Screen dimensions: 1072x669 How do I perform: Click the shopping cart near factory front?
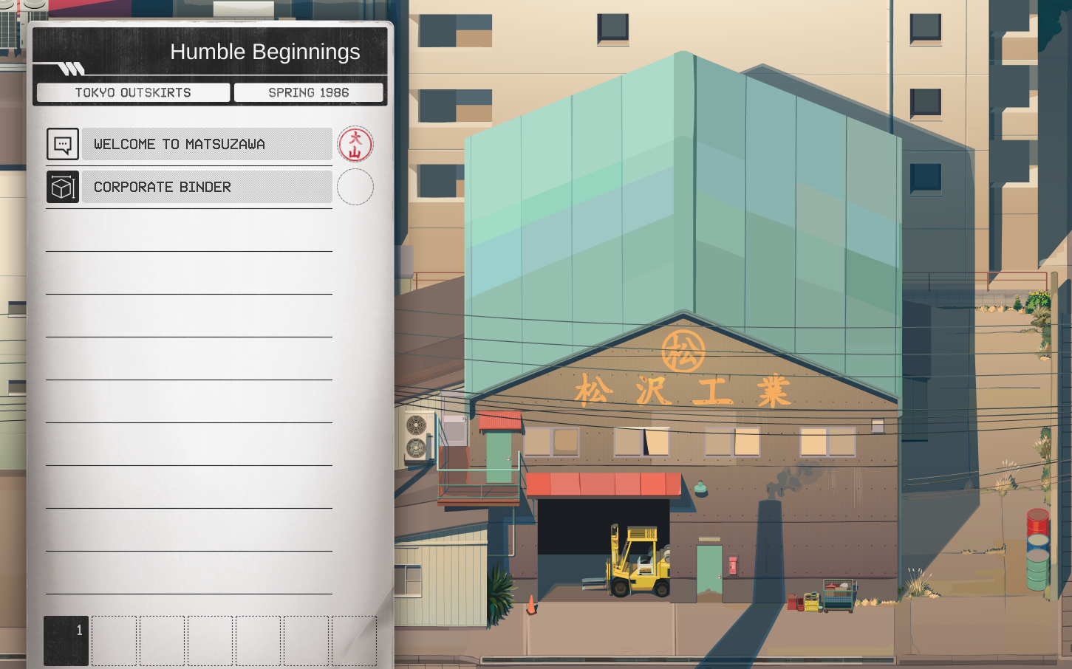pos(839,596)
